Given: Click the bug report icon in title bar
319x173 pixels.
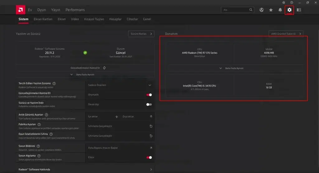Looking at the screenshot, I should click(x=283, y=2).
